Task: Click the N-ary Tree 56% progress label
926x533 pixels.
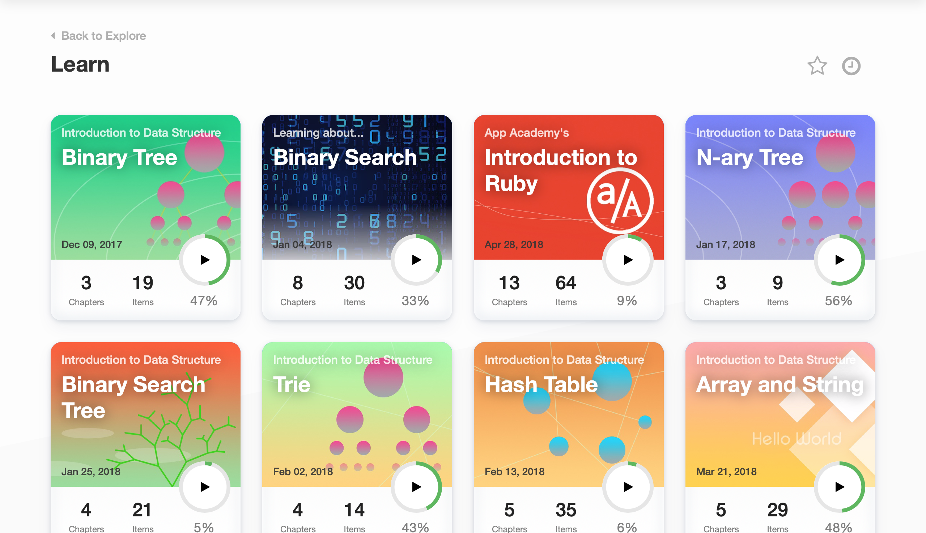Action: coord(838,300)
